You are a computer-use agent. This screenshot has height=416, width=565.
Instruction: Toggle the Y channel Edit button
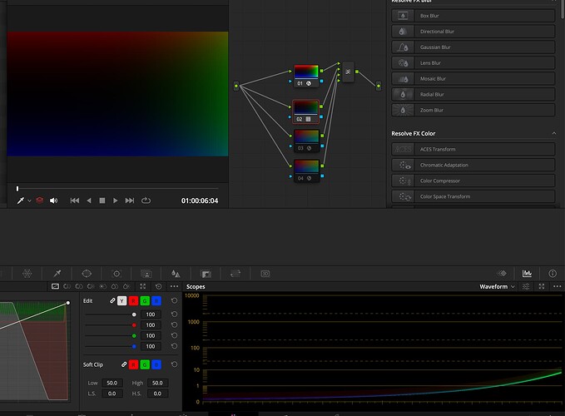122,300
